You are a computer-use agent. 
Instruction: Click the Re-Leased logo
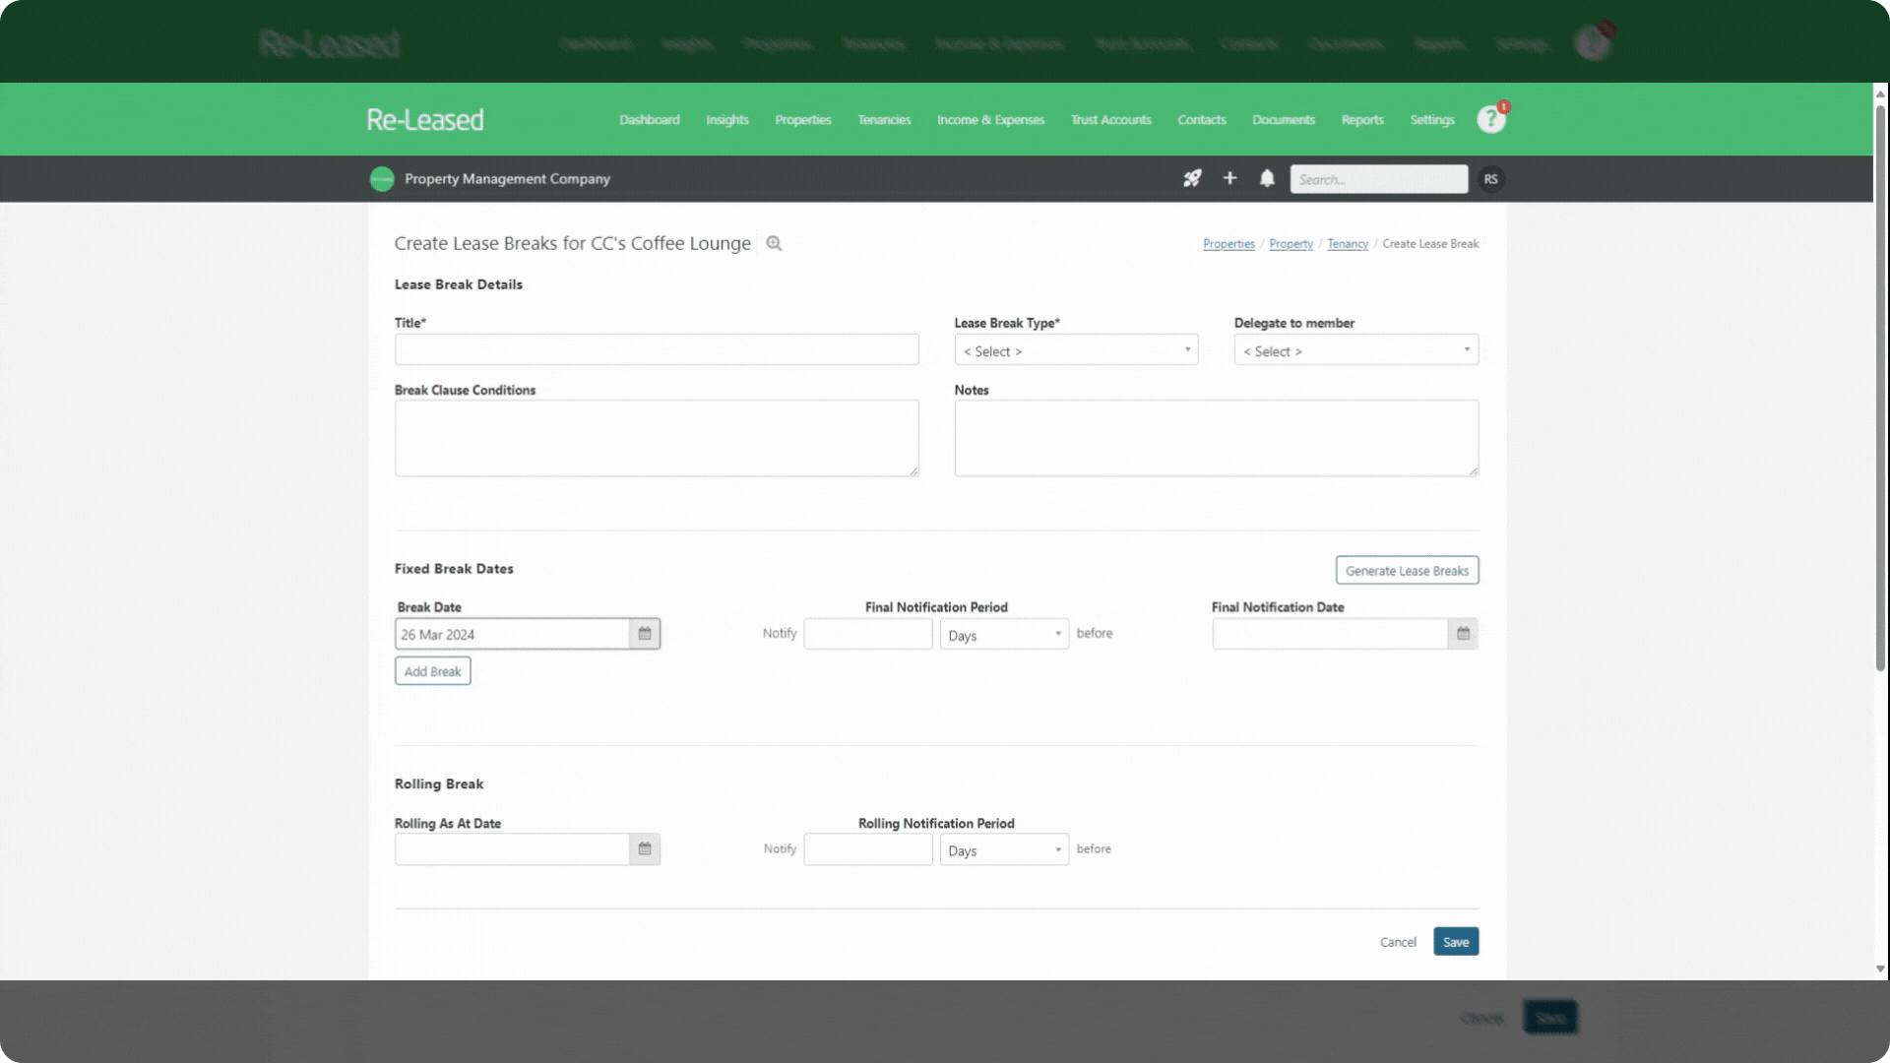coord(425,120)
